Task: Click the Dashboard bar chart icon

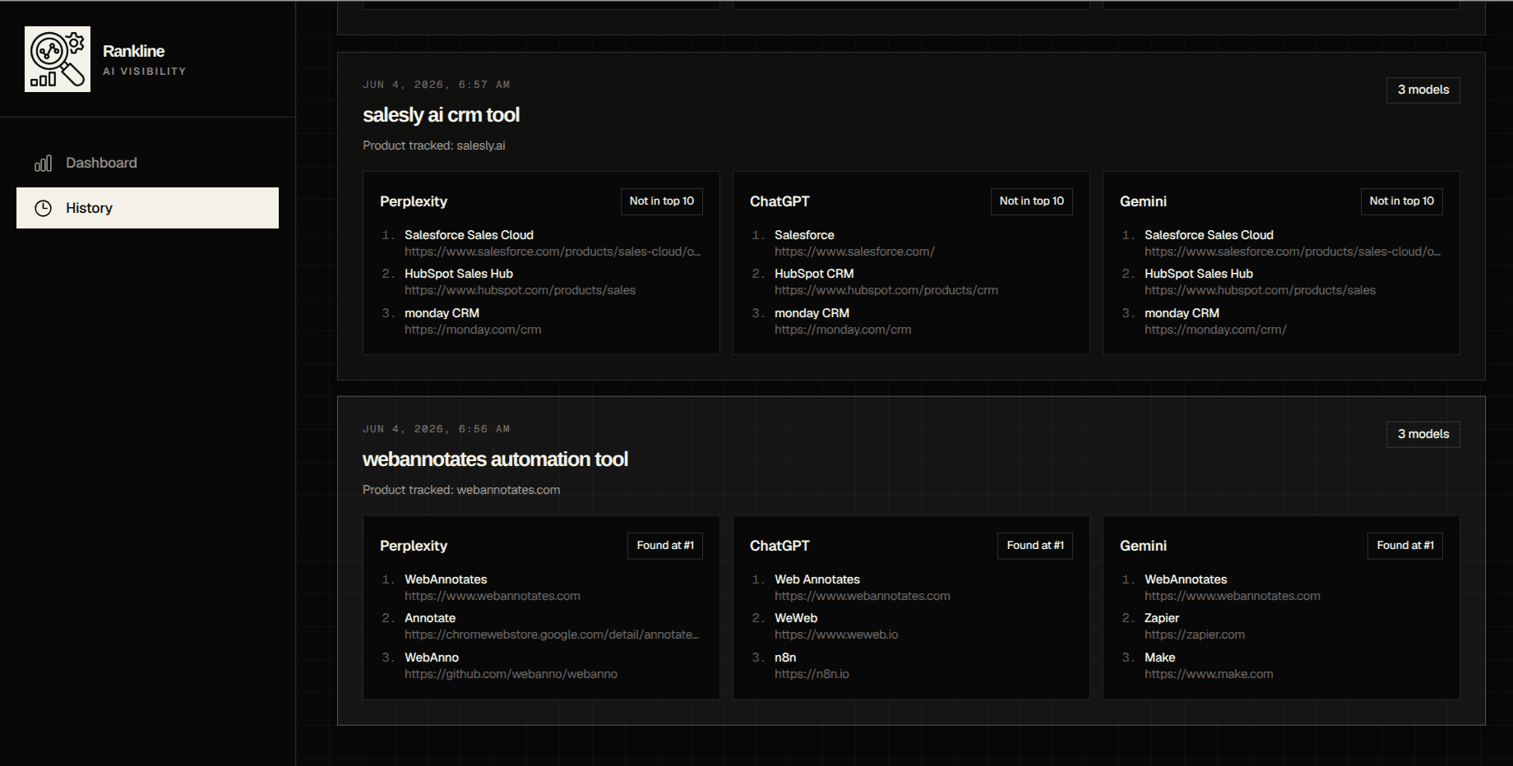Action: point(43,163)
